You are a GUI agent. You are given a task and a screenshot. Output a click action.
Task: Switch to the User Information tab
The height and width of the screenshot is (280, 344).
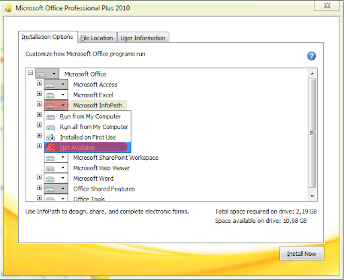(x=143, y=38)
